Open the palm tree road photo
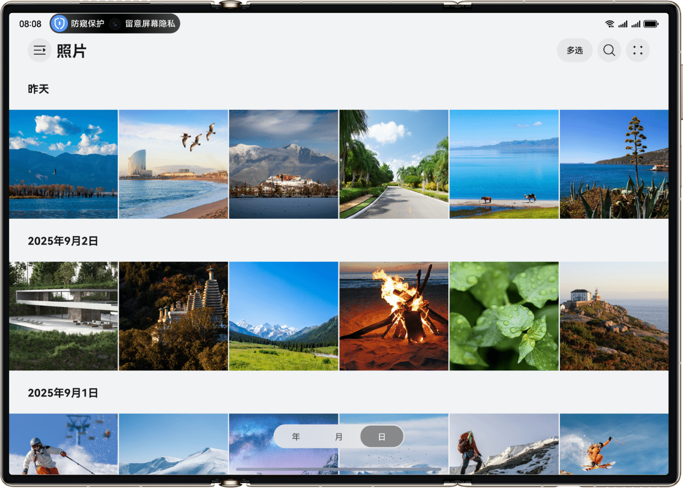 (x=394, y=164)
